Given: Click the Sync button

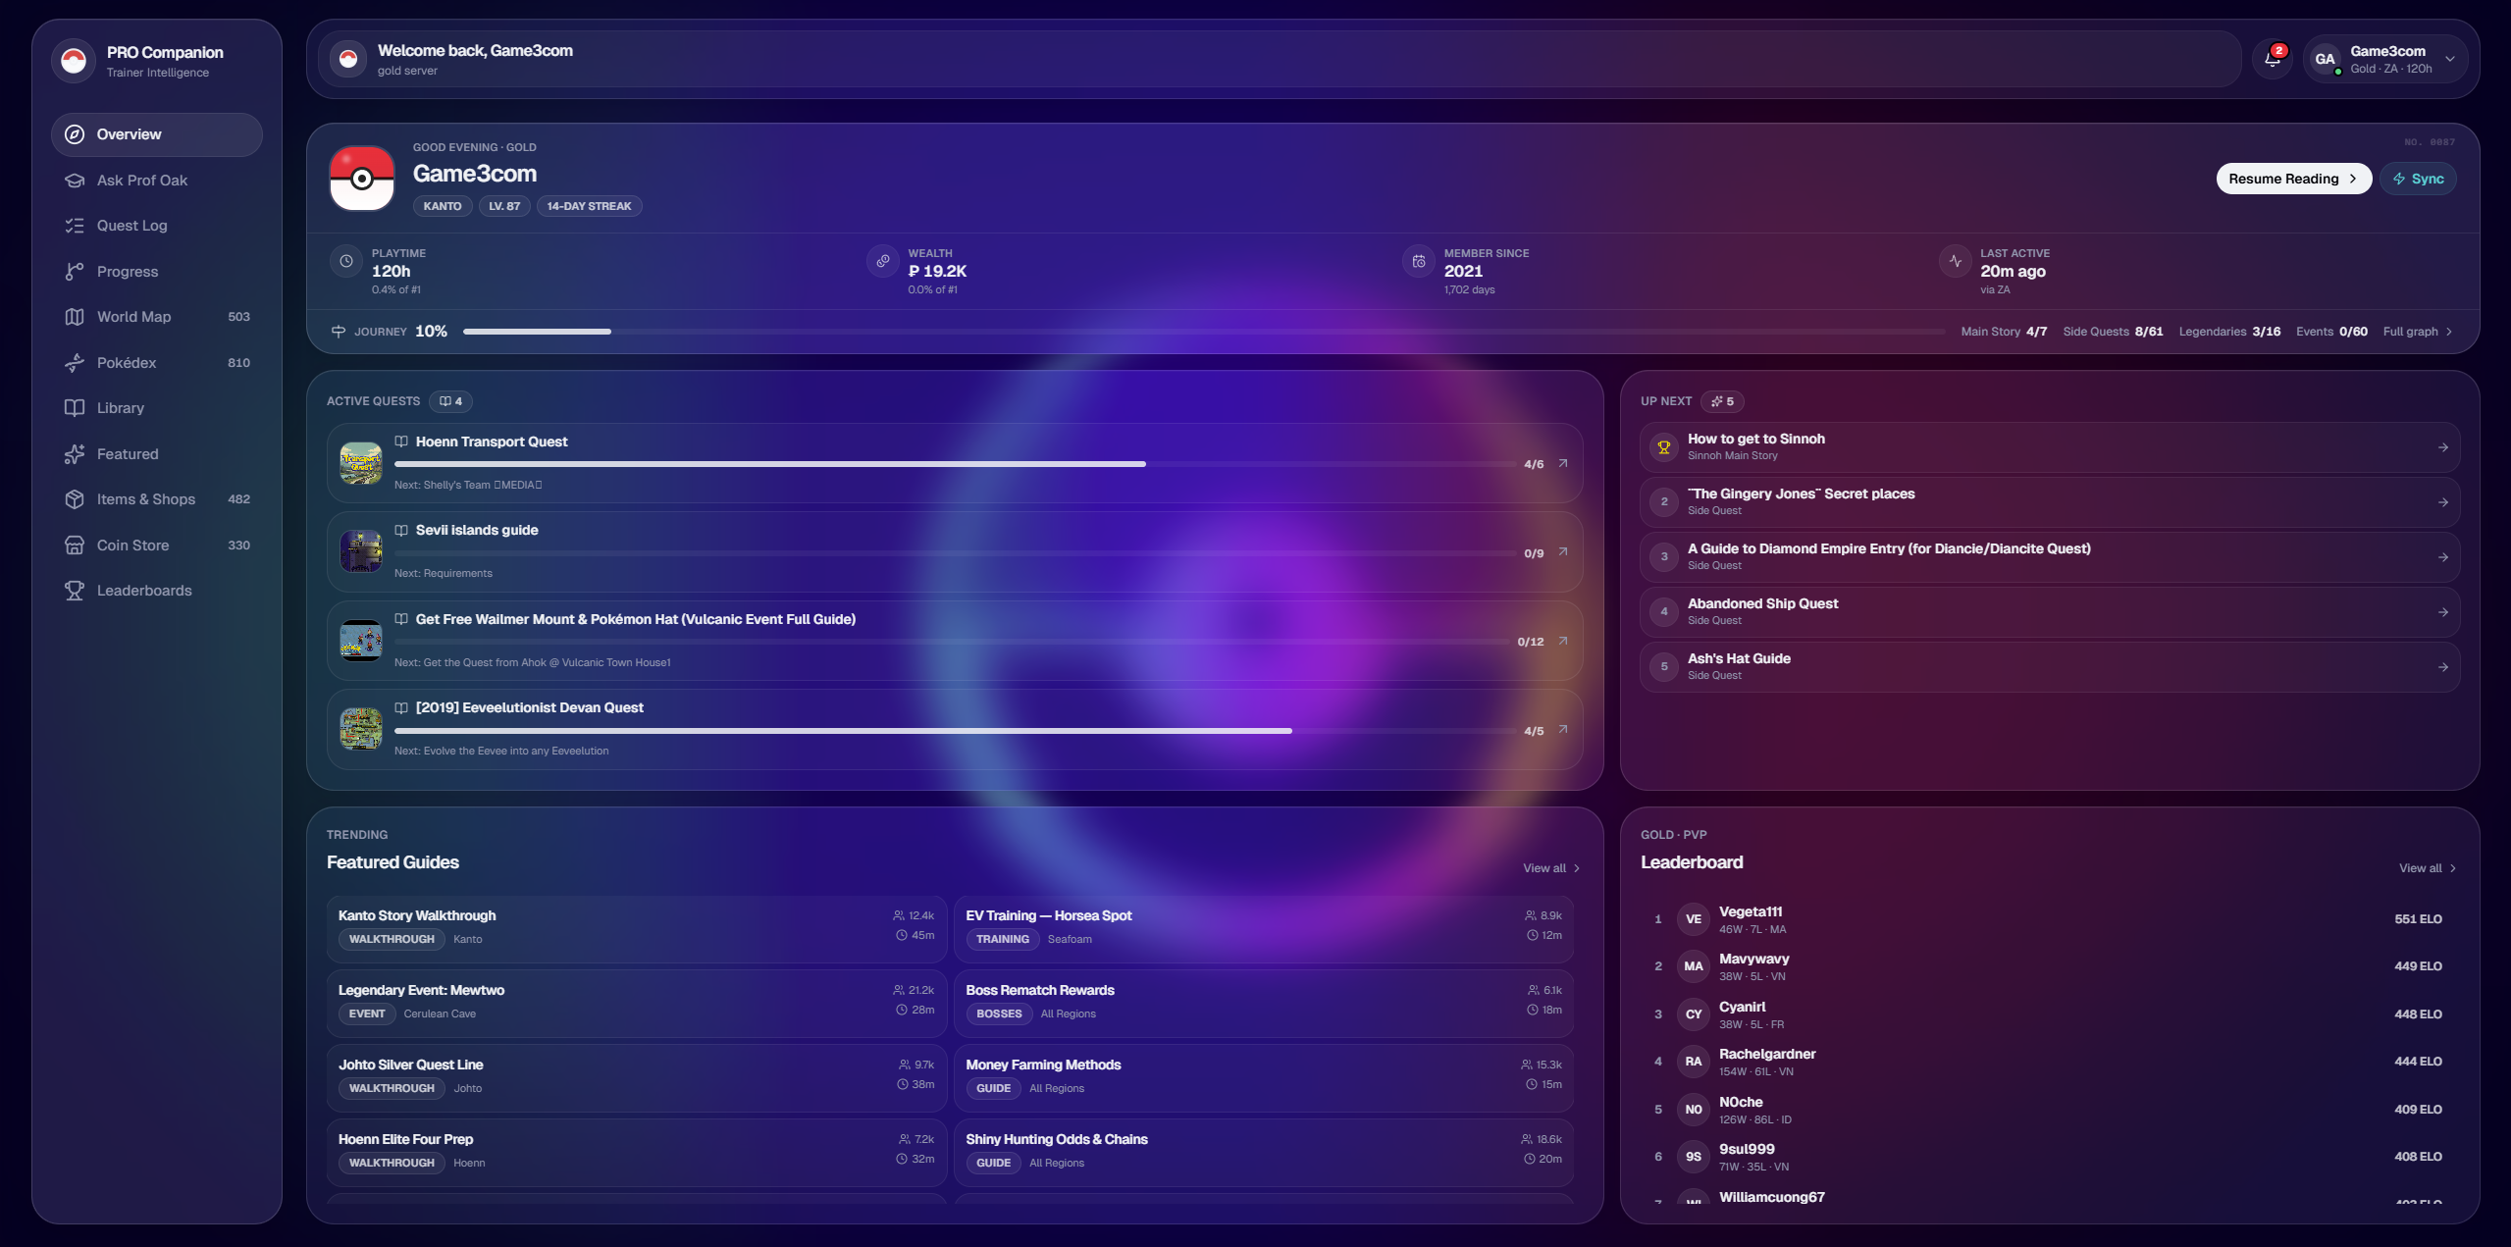Looking at the screenshot, I should point(2418,179).
